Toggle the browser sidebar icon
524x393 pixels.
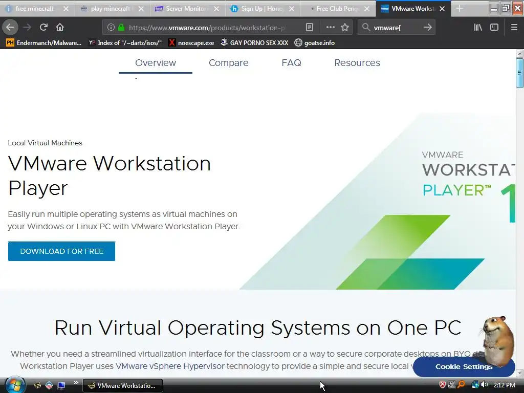pos(494,28)
